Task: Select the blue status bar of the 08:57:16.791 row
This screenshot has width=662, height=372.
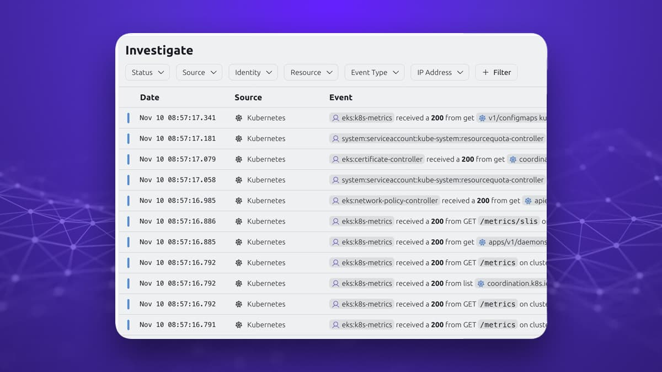Action: pos(129,325)
